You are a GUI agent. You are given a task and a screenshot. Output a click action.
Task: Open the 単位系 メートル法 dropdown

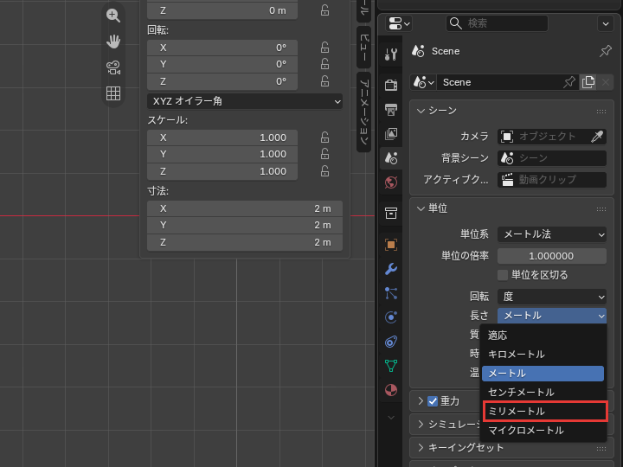tap(552, 234)
